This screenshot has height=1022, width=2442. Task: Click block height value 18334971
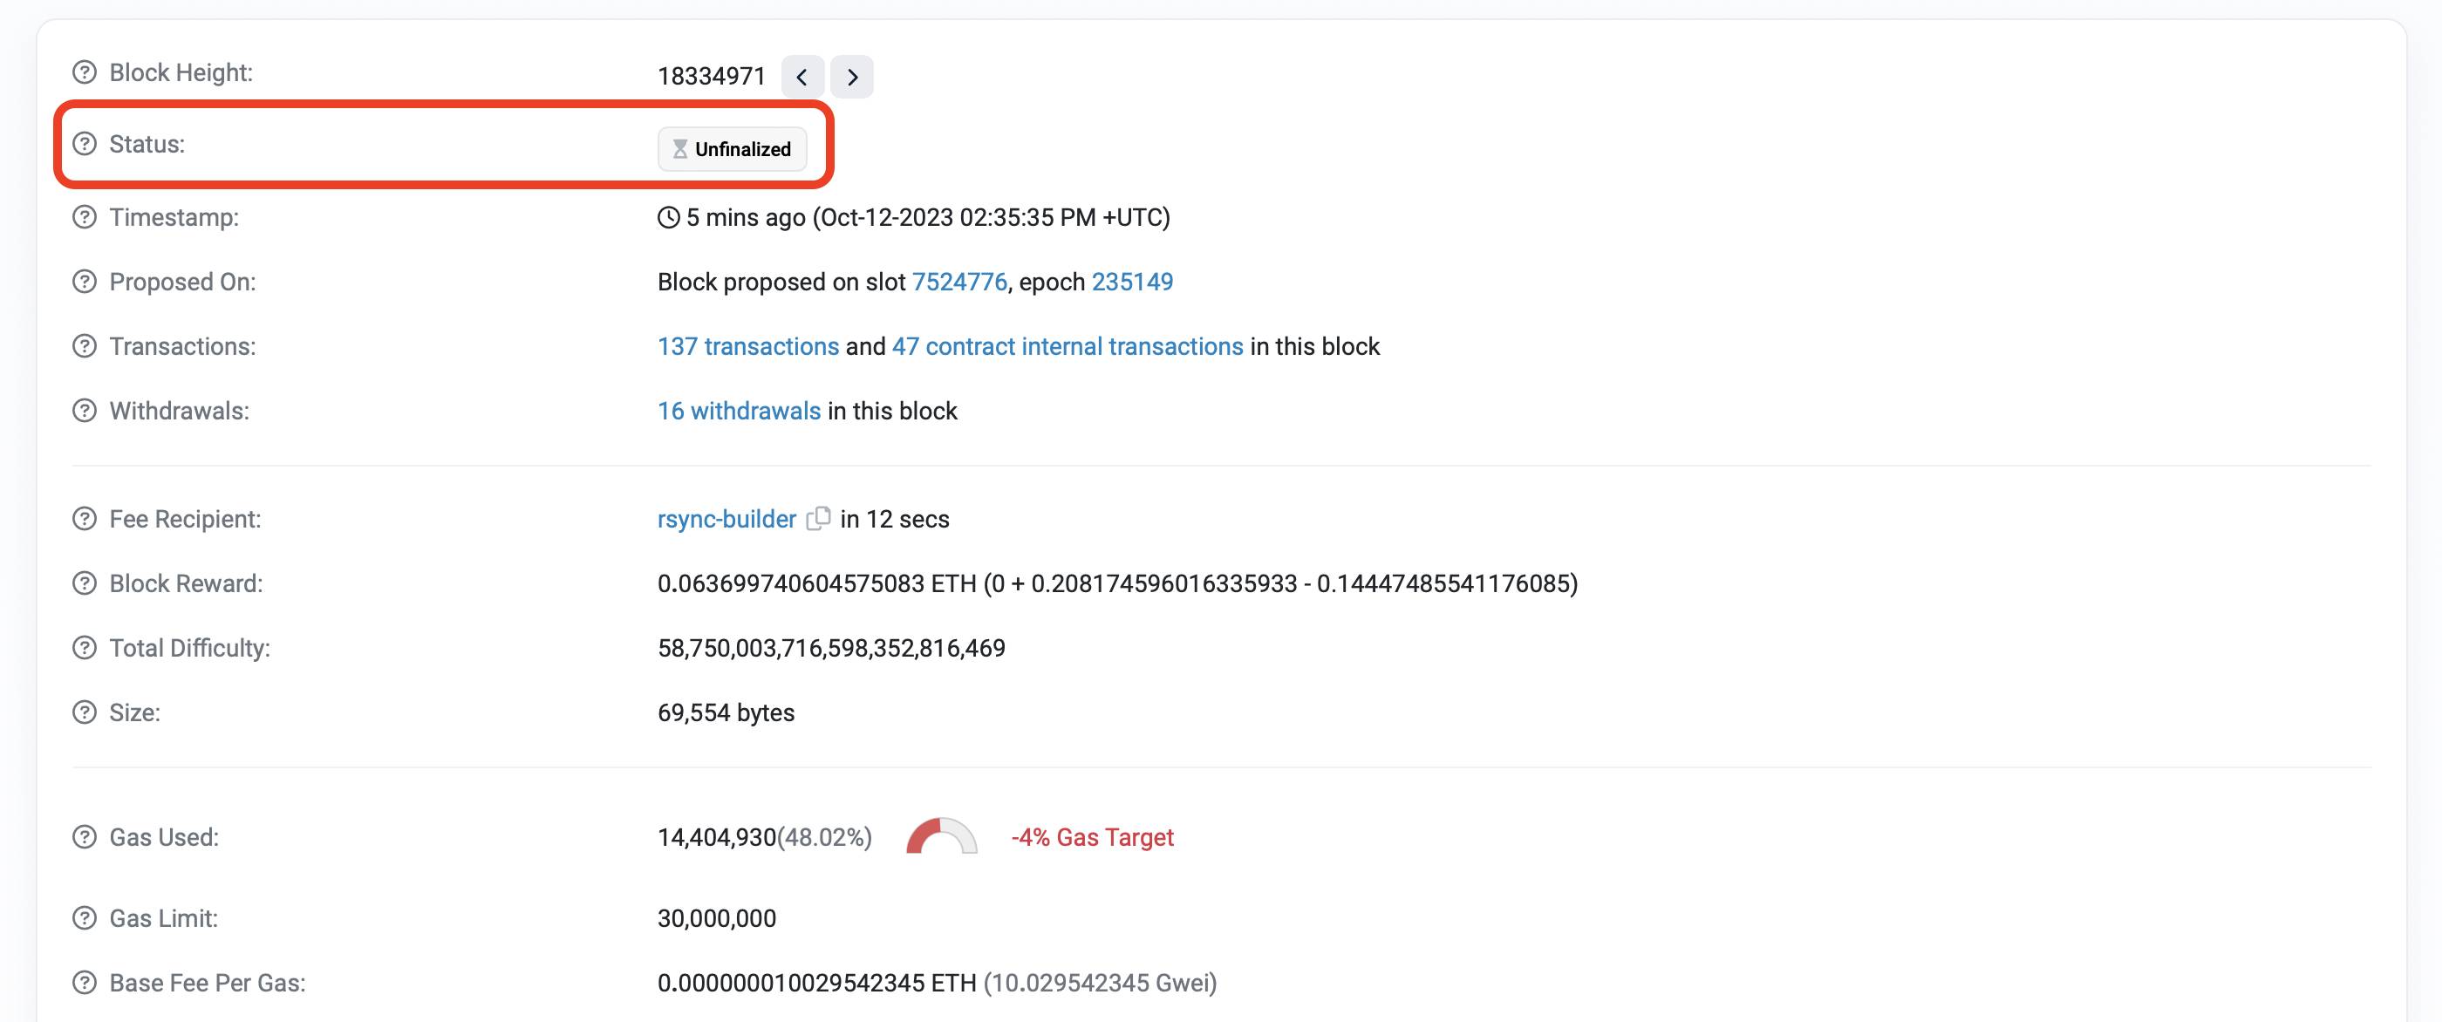click(711, 76)
